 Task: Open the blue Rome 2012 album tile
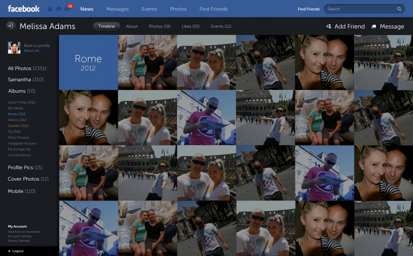click(88, 62)
